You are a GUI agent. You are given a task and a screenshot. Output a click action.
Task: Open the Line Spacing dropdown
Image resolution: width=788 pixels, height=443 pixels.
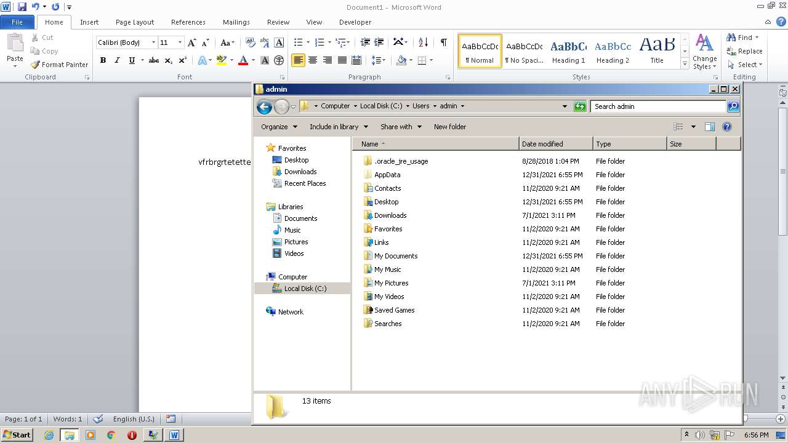tap(379, 60)
